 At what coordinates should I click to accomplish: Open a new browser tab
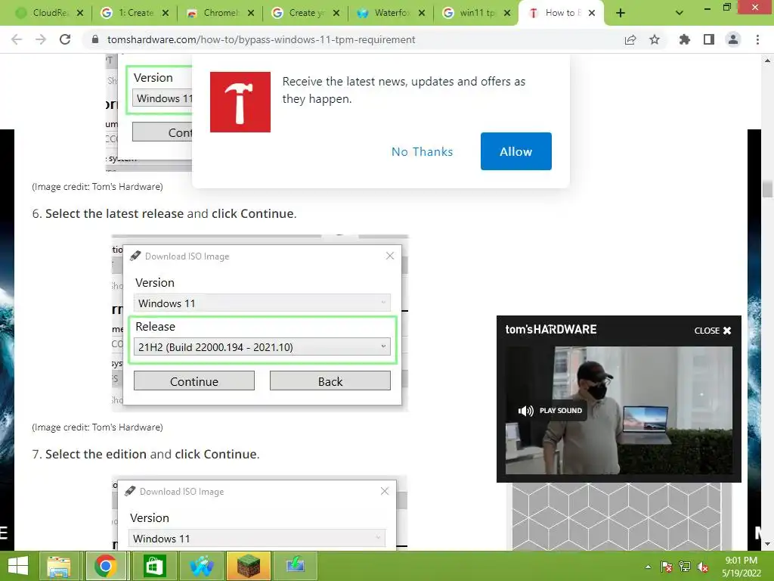tap(621, 13)
